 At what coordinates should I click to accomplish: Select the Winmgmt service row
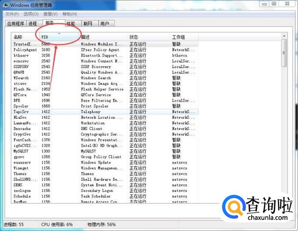point(105,168)
